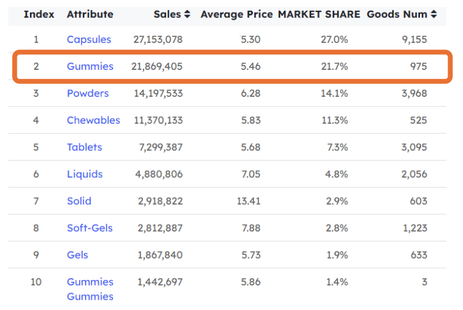Click the sort icon next to Goods Num

click(x=434, y=14)
